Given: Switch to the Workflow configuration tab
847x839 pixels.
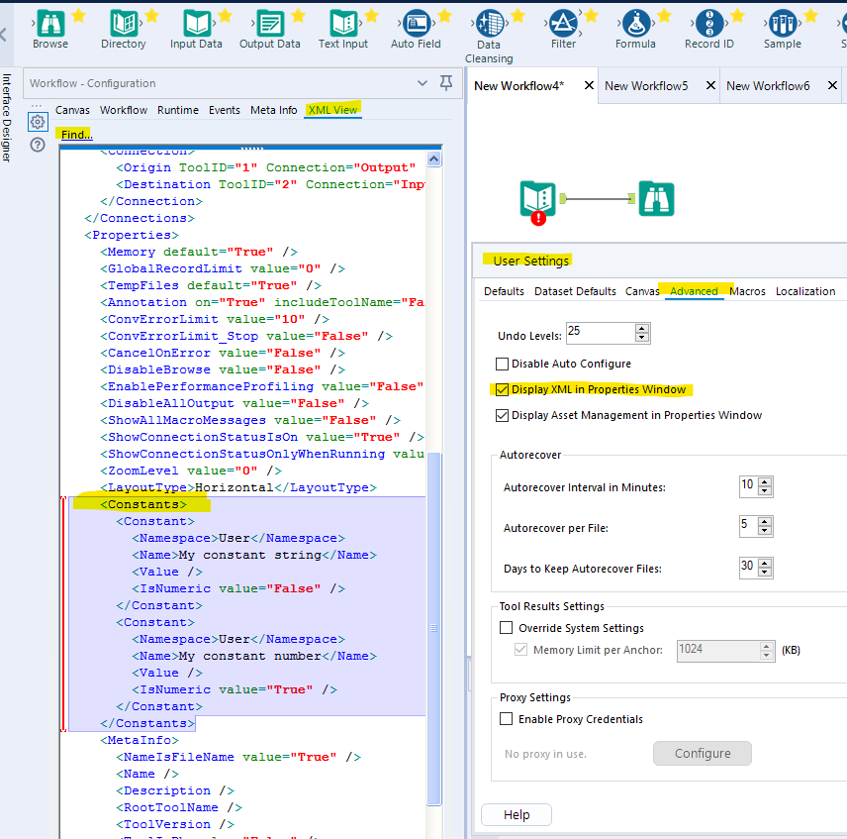Looking at the screenshot, I should coord(124,110).
